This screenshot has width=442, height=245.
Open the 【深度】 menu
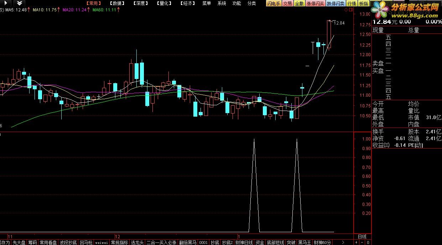(141, 3)
